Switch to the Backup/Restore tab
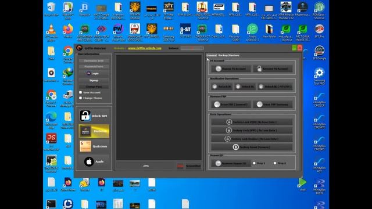Image resolution: width=372 pixels, height=209 pixels. click(x=228, y=55)
